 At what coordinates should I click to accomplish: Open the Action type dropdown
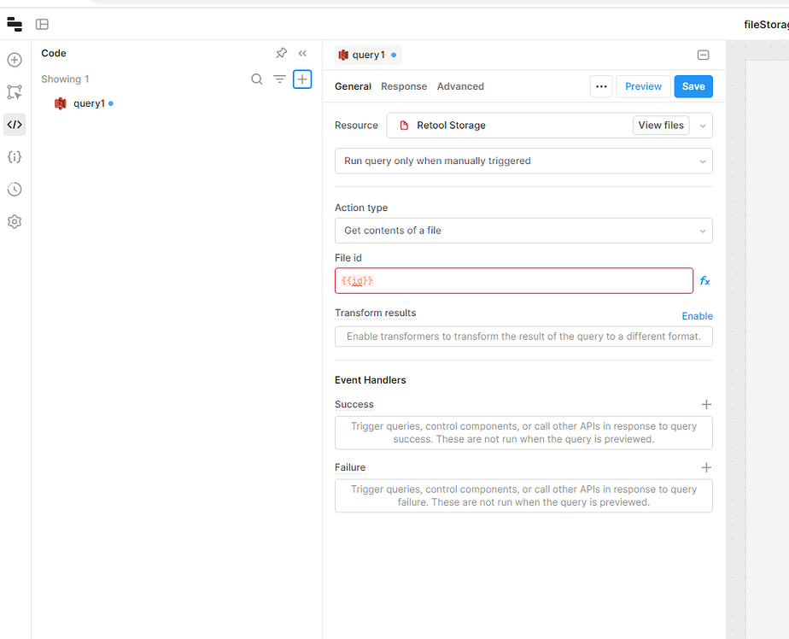pos(523,230)
